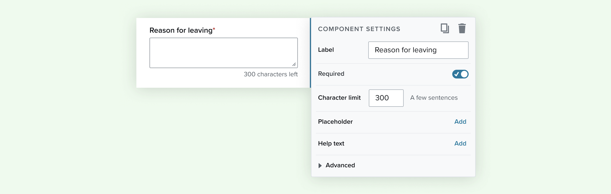Click the '300 characters left' counter text
611x194 pixels.
click(x=271, y=74)
